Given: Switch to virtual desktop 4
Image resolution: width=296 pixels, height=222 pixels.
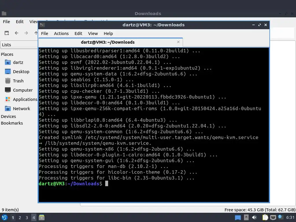Looking at the screenshot, I should coord(34,218).
